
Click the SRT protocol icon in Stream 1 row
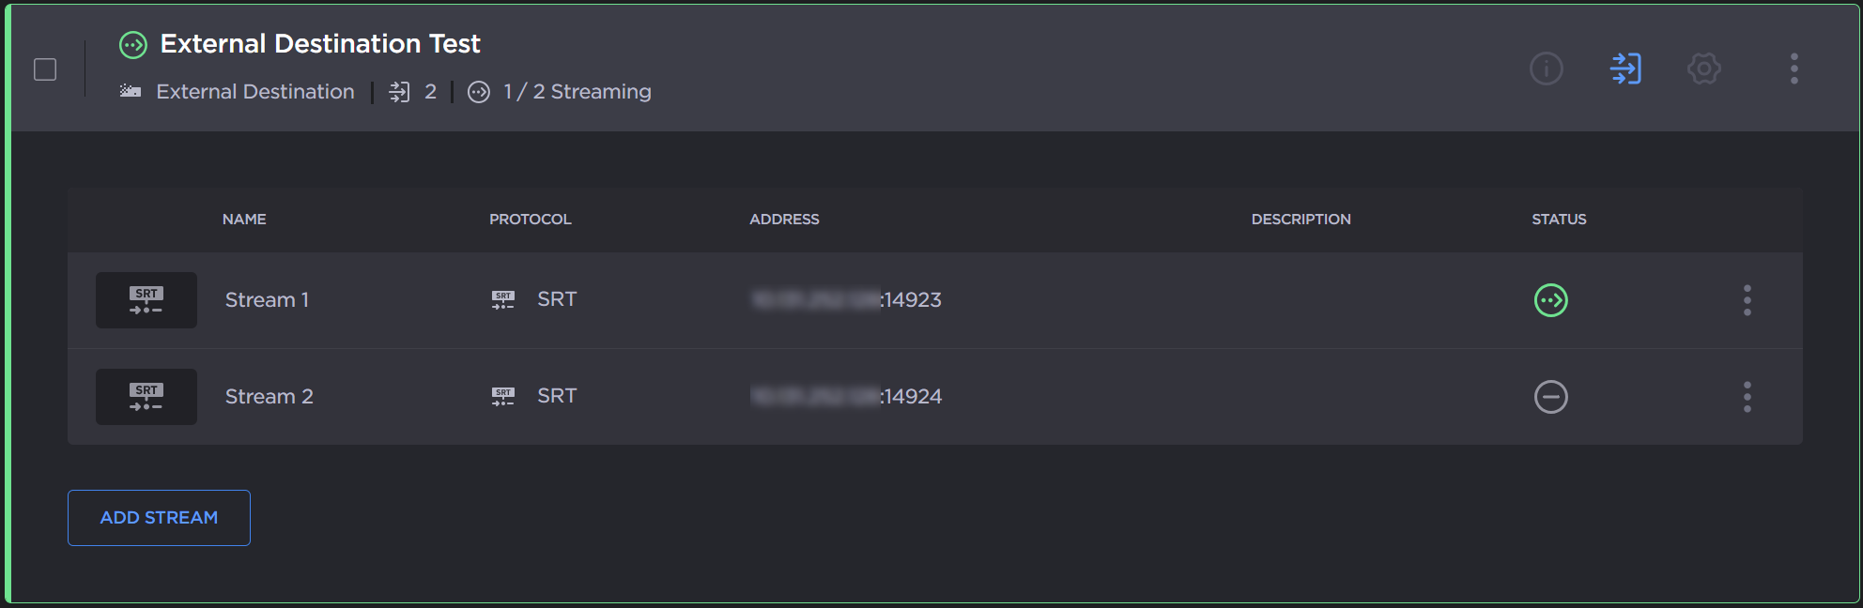pos(503,300)
